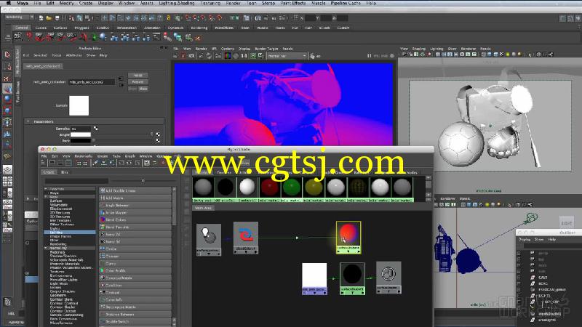
Task: Open the Shading menu in perspective viewport
Action: click(x=419, y=49)
